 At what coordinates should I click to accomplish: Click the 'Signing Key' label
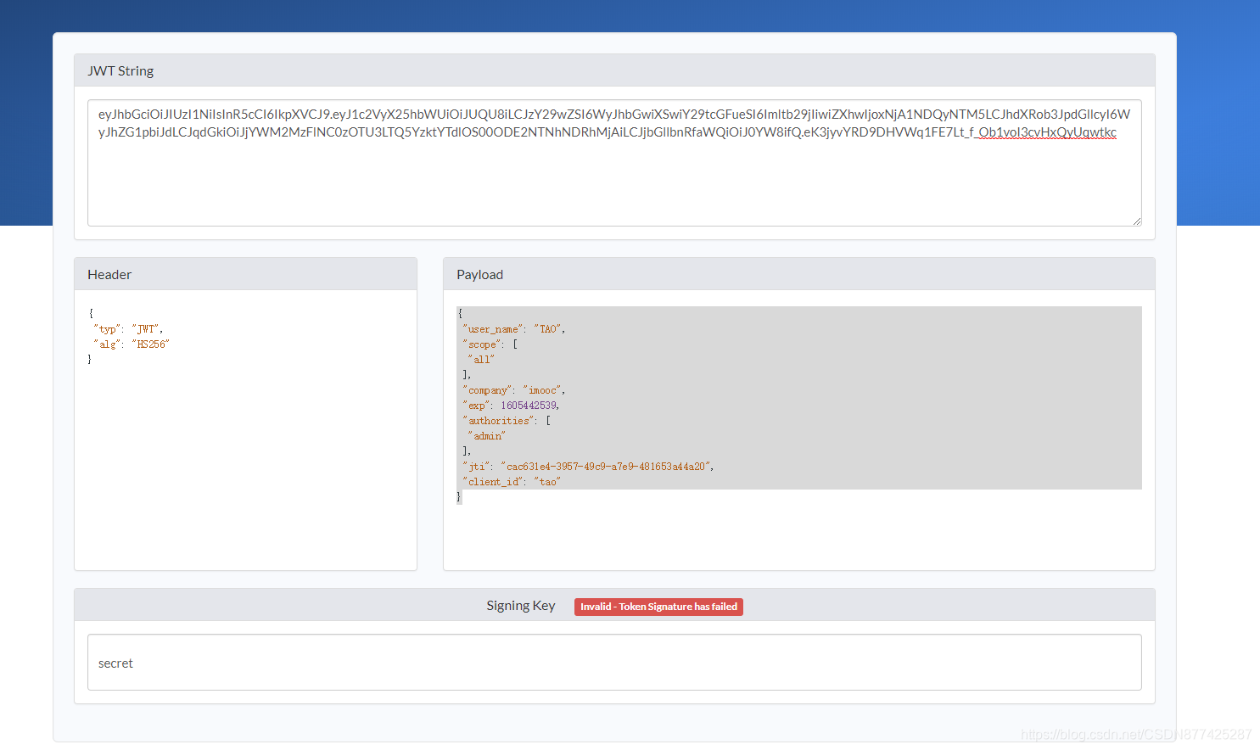tap(521, 606)
